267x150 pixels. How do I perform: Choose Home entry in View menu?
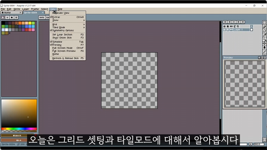pos(67,54)
